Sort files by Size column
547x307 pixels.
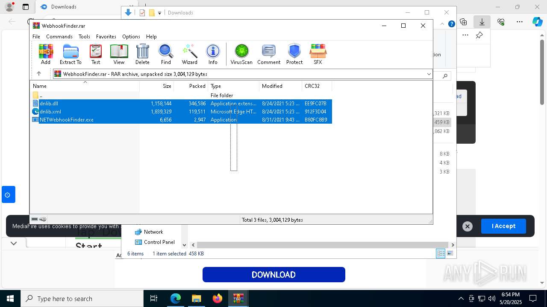(156, 86)
